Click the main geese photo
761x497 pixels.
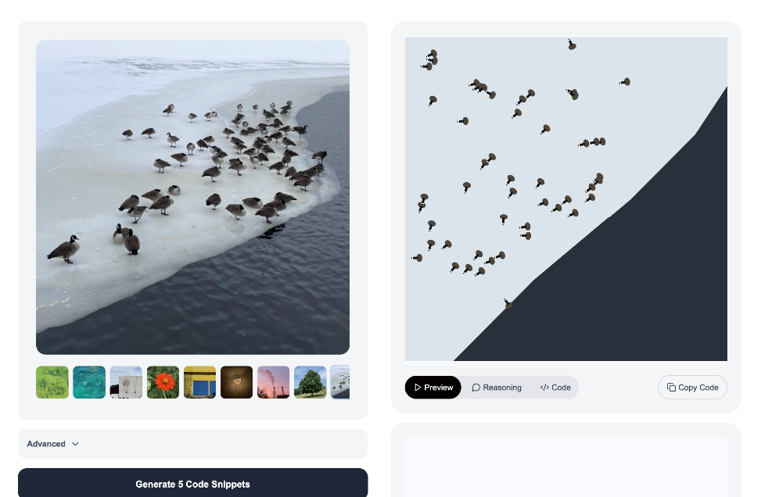pyautogui.click(x=192, y=197)
